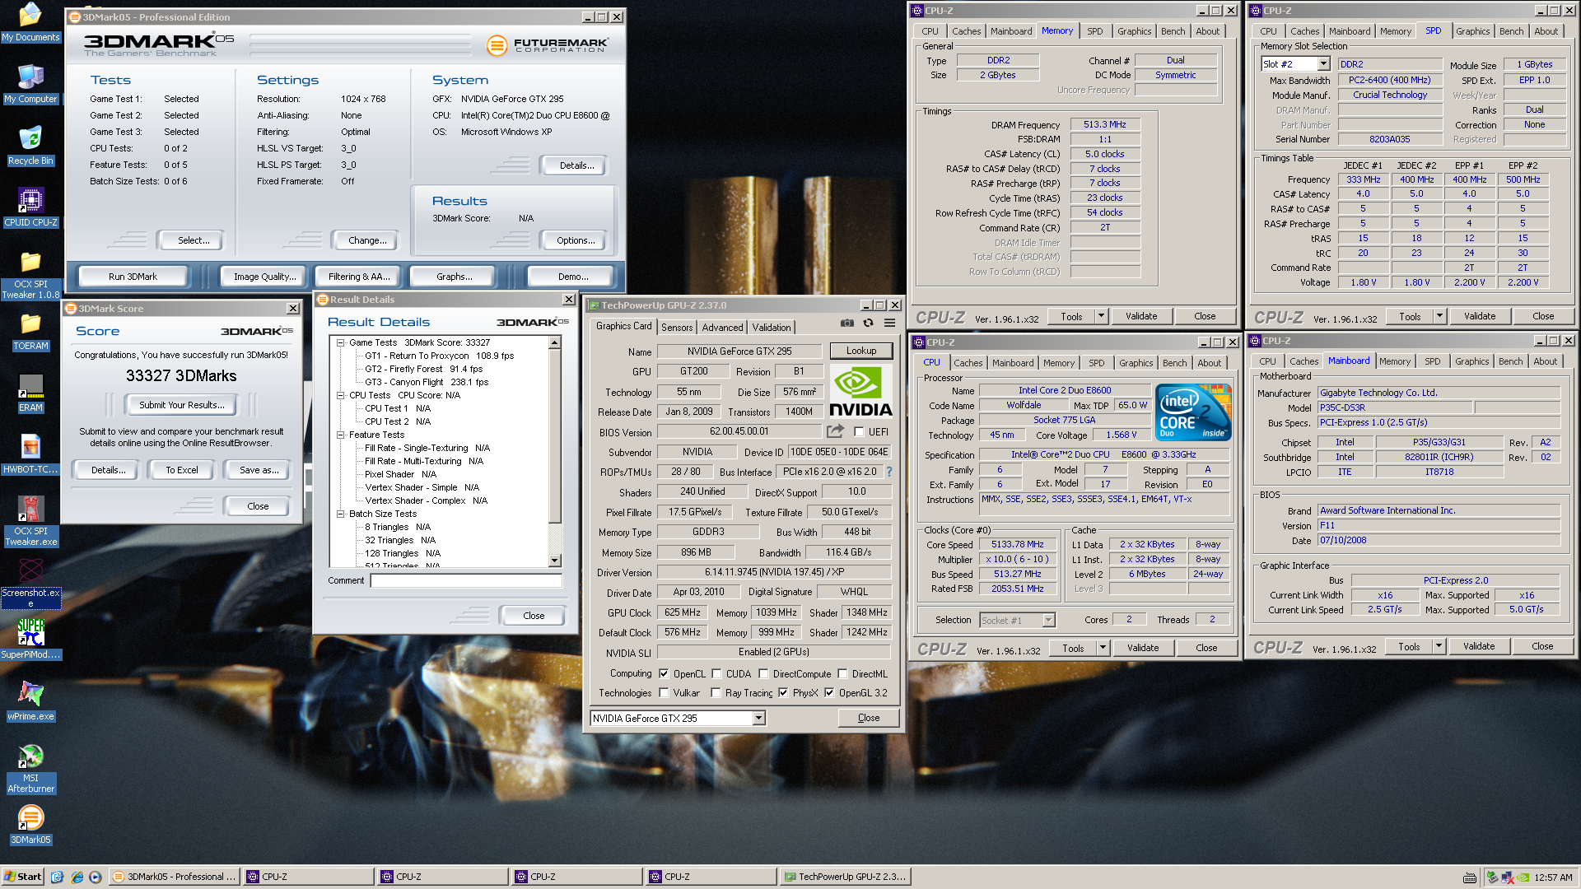This screenshot has width=1581, height=889.
Task: Click Submit Your Results button
Action: [182, 405]
